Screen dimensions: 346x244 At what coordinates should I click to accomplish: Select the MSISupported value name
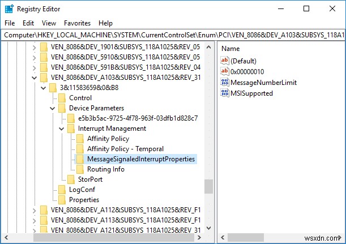pyautogui.click(x=251, y=93)
